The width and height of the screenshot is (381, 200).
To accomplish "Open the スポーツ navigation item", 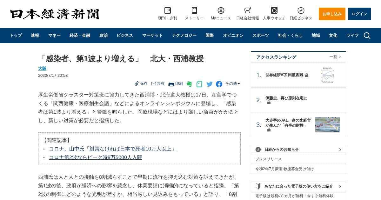I will (261, 36).
